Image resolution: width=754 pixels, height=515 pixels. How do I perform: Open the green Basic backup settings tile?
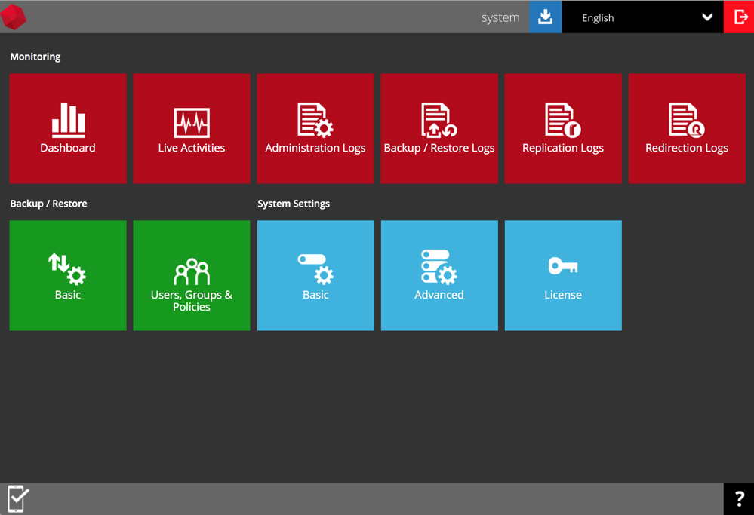tap(68, 275)
